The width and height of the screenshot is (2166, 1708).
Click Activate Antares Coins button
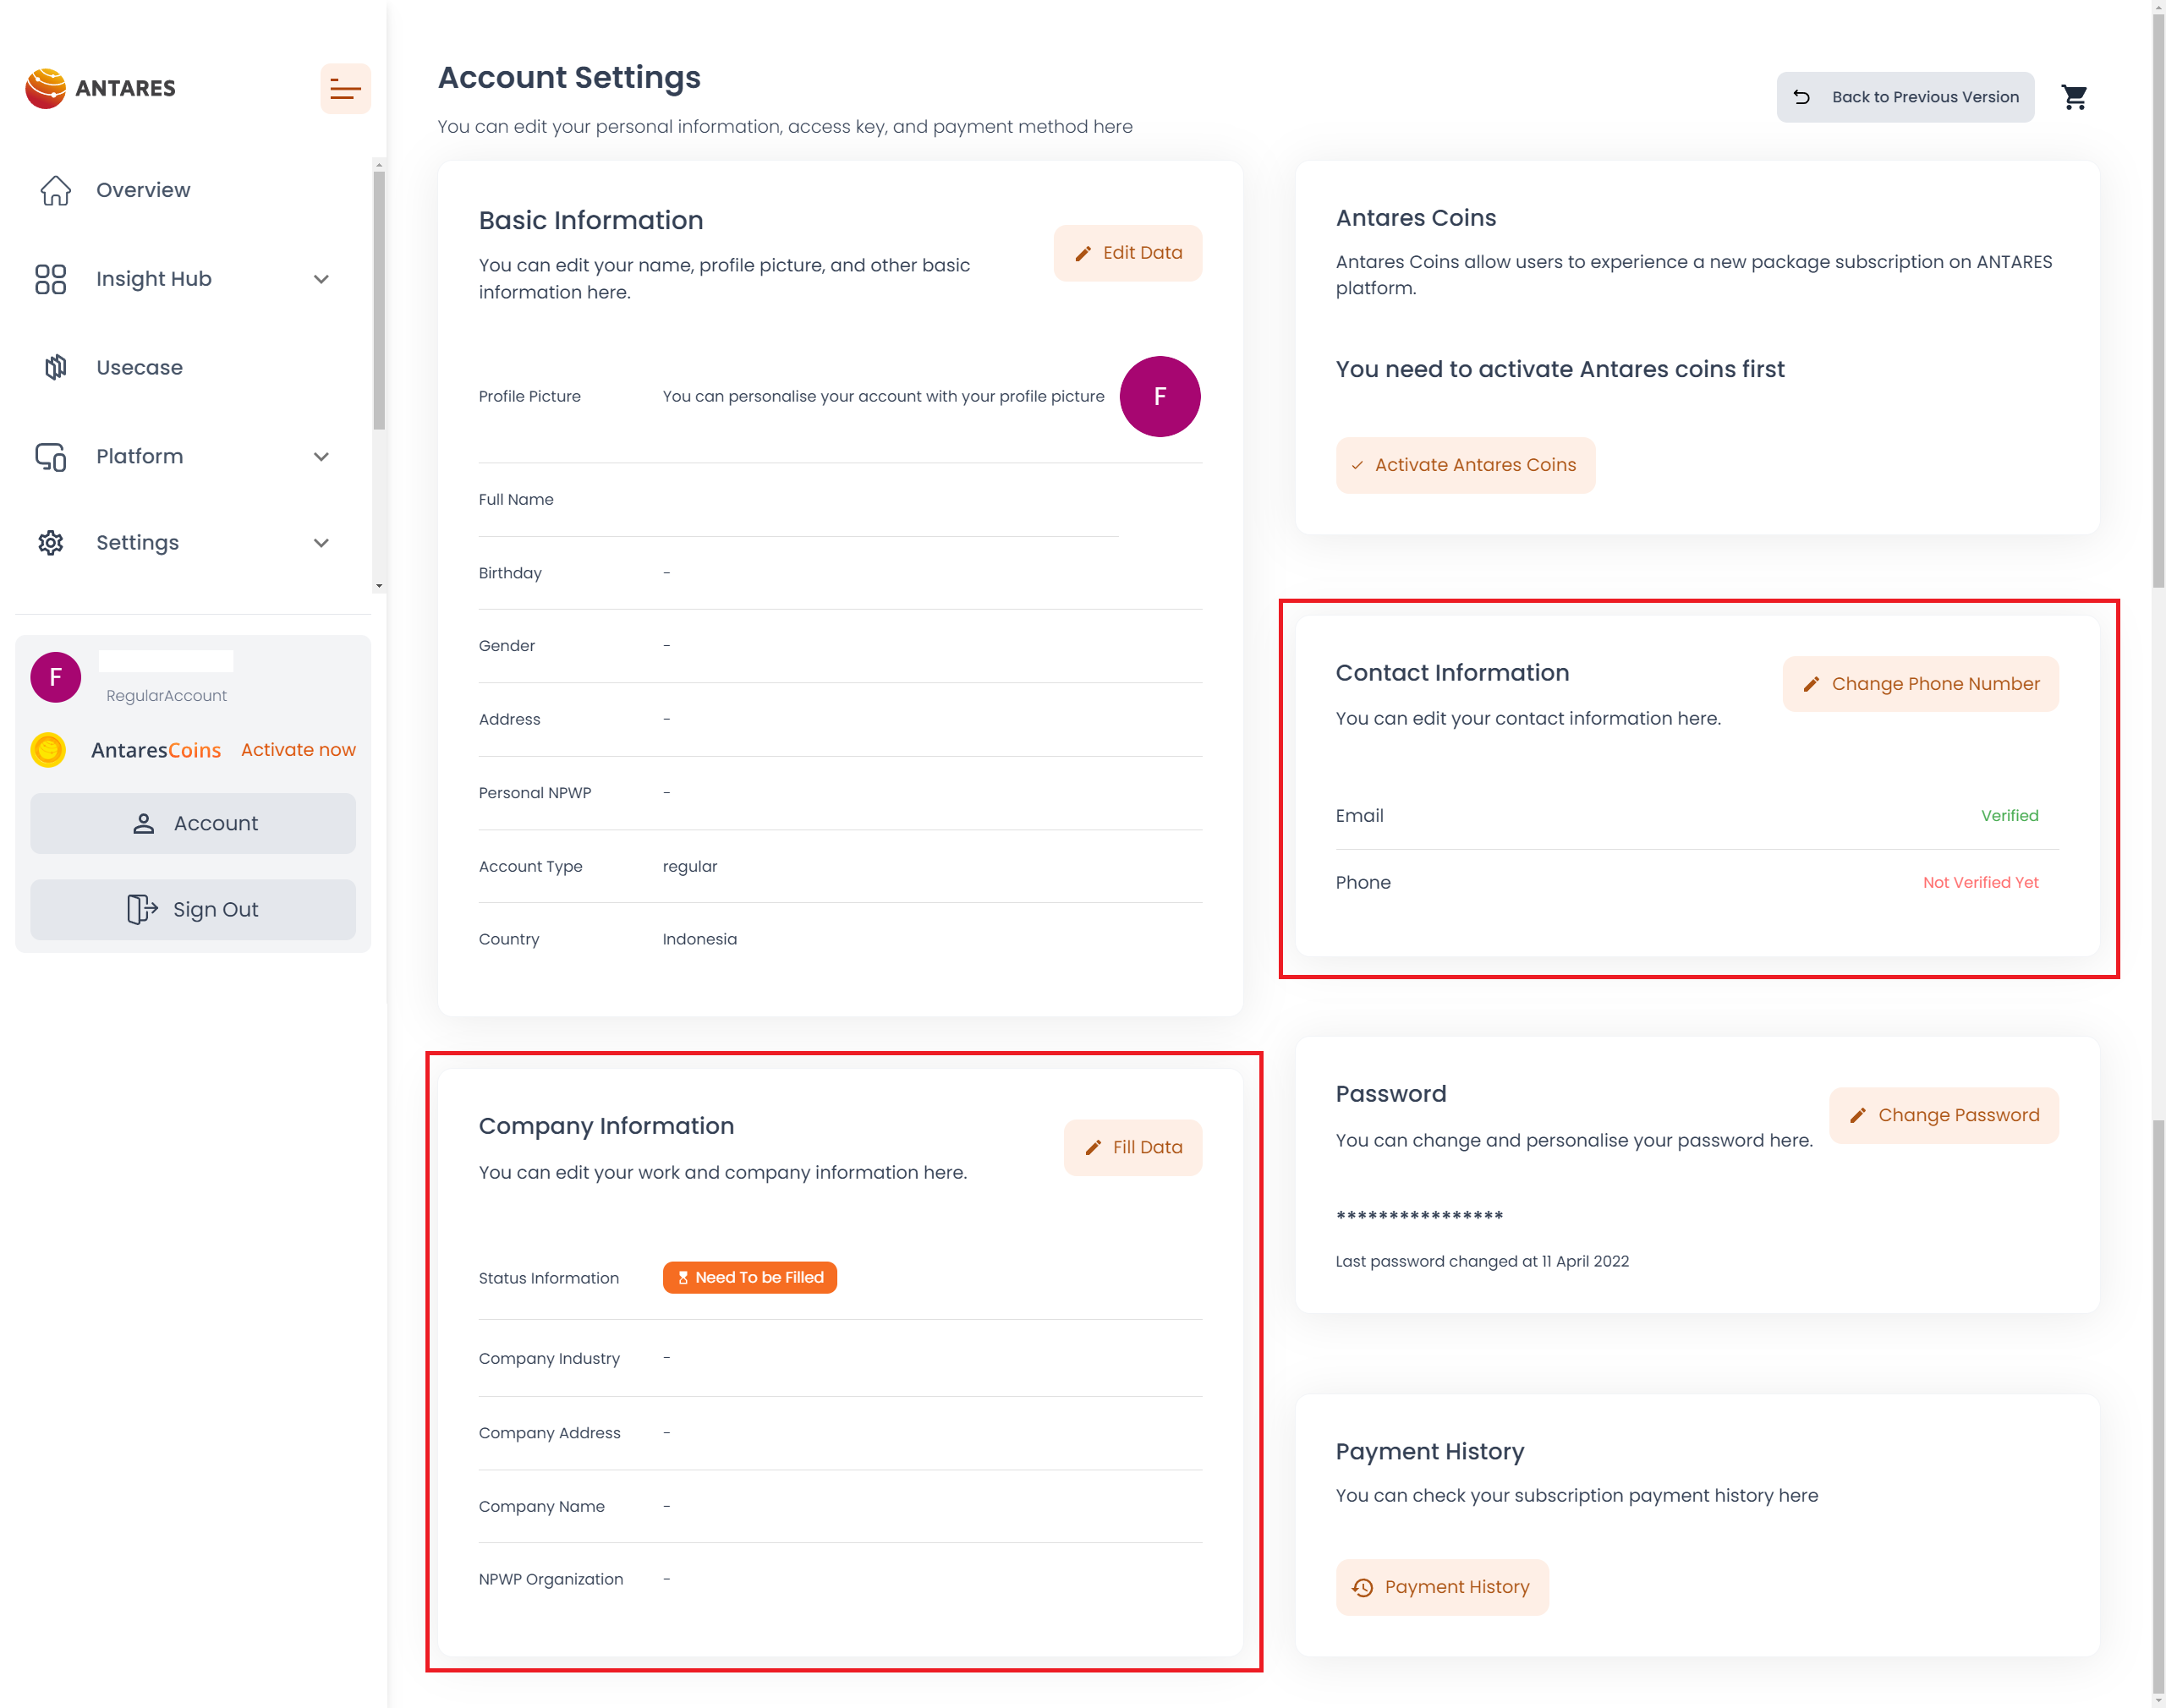click(1464, 465)
